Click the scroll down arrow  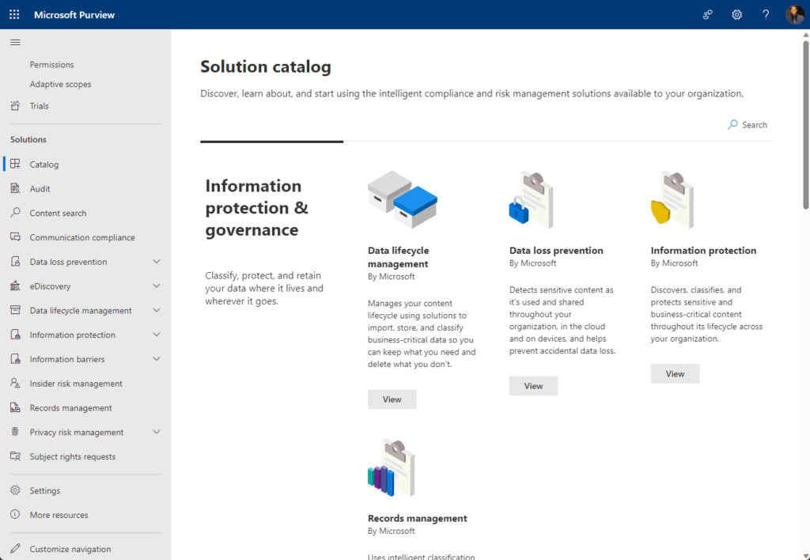point(805,556)
